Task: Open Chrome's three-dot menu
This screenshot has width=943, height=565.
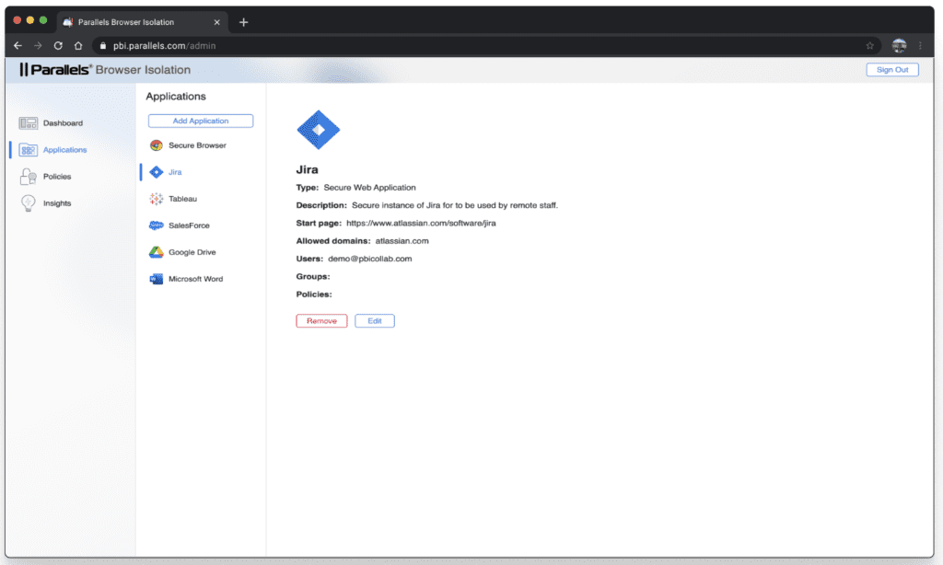Action: [920, 44]
